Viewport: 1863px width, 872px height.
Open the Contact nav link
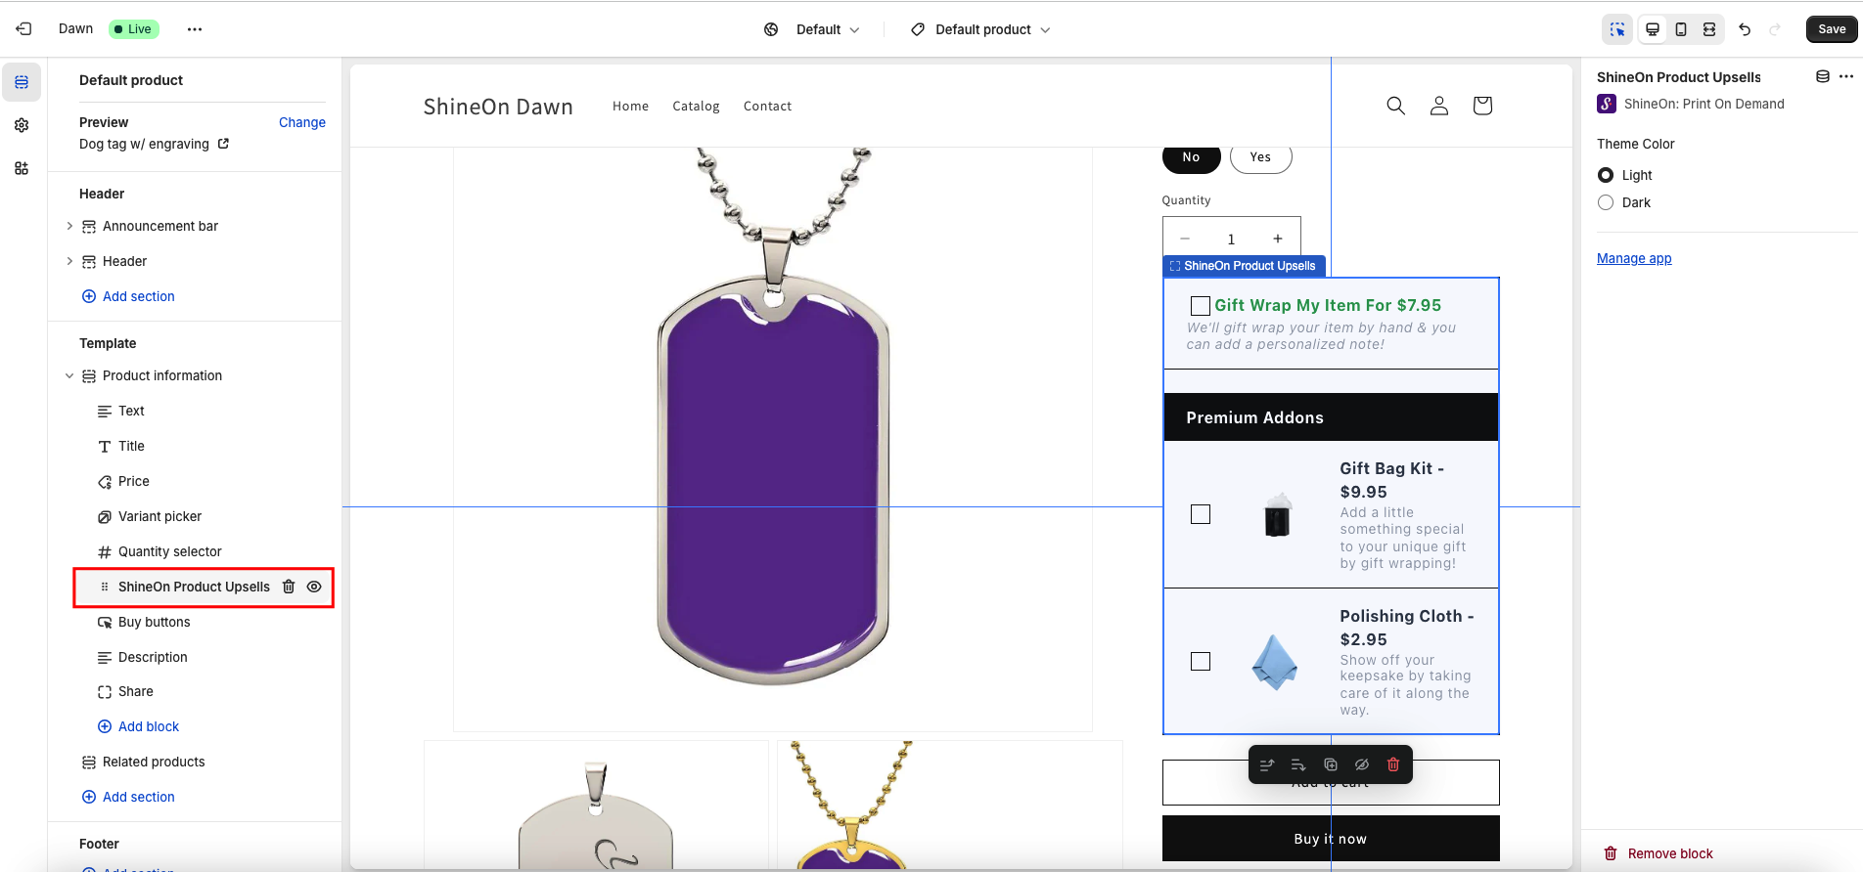point(767,106)
